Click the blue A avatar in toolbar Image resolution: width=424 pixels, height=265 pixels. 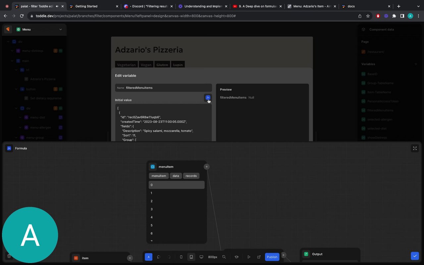(148, 257)
